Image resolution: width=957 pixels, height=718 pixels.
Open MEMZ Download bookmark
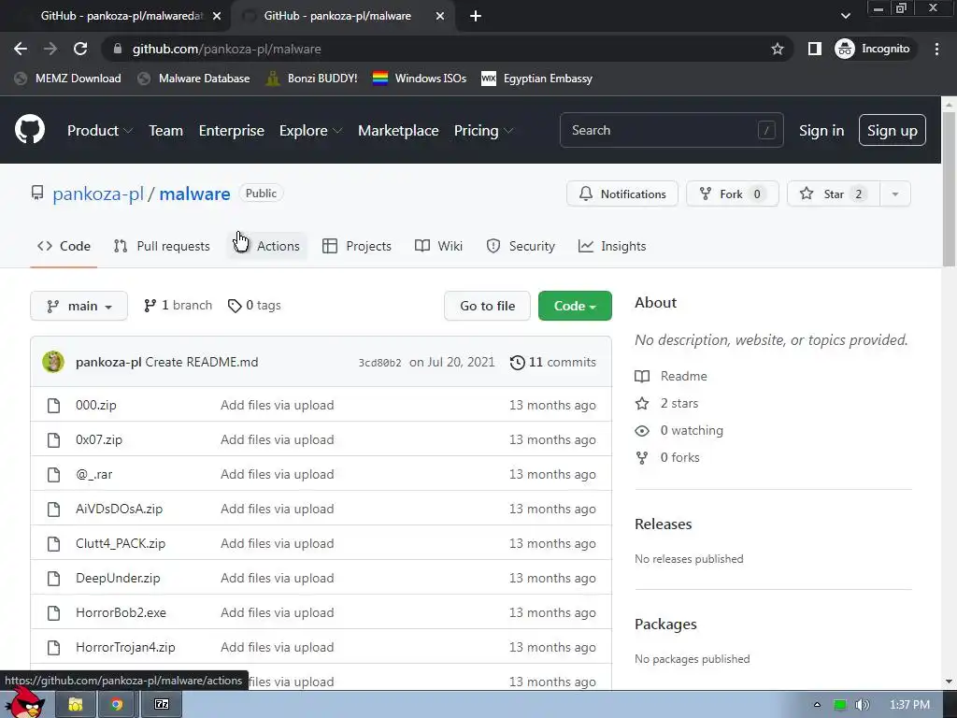point(67,79)
